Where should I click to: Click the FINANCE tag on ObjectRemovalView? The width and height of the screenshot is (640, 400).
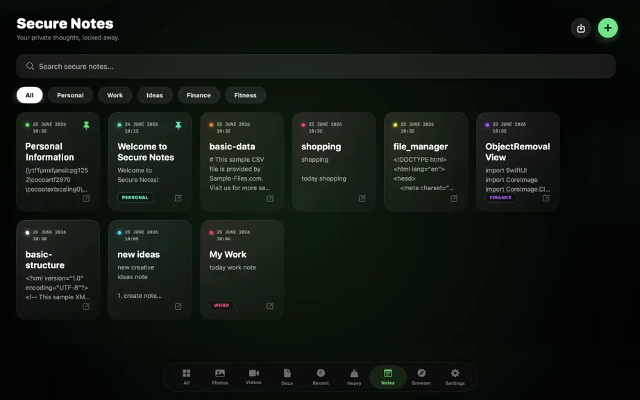500,197
